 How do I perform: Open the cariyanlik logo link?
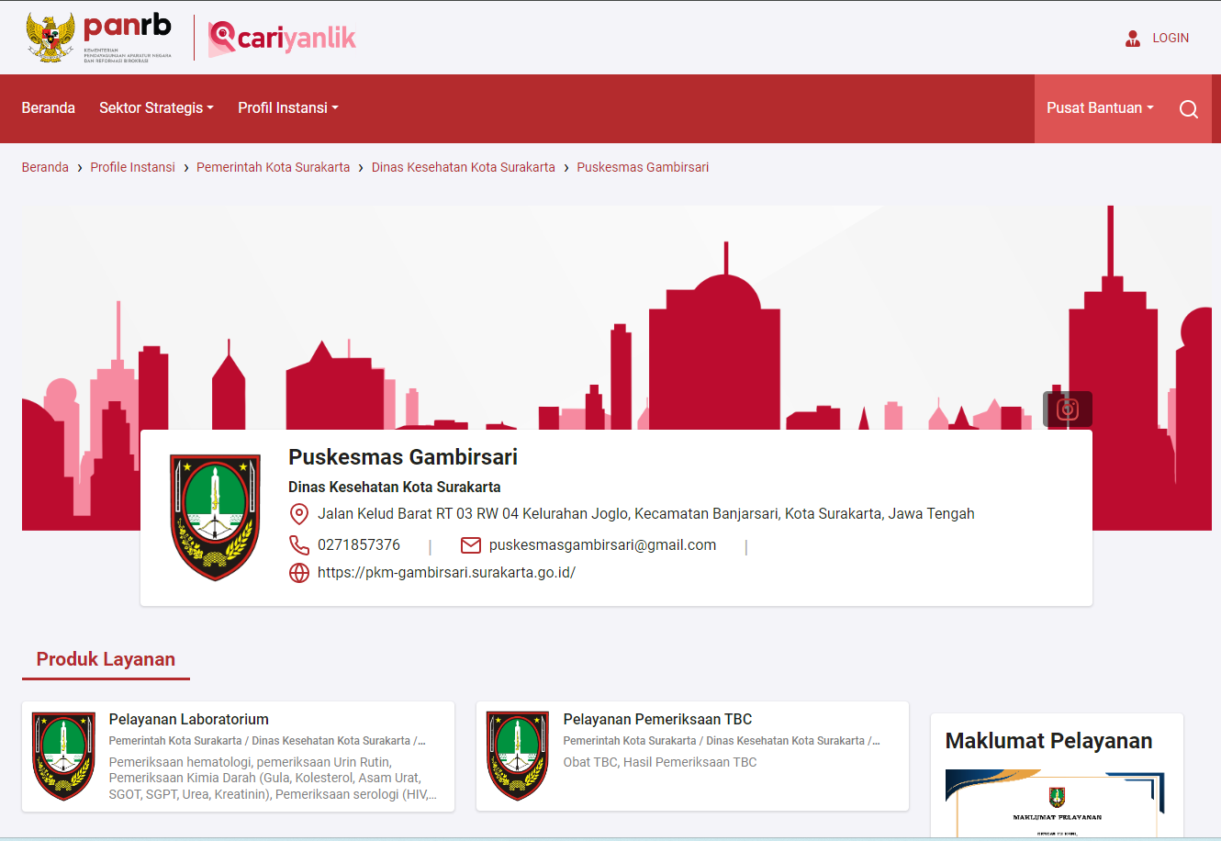(x=282, y=38)
